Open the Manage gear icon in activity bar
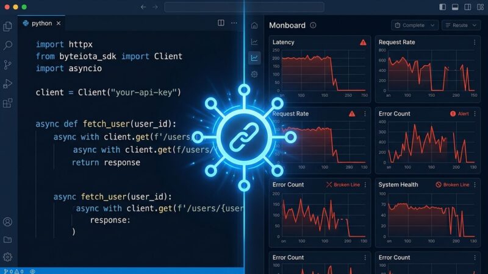This screenshot has width=488, height=274. click(x=7, y=257)
